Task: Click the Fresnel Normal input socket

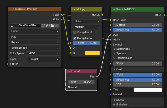Action: click(65, 87)
